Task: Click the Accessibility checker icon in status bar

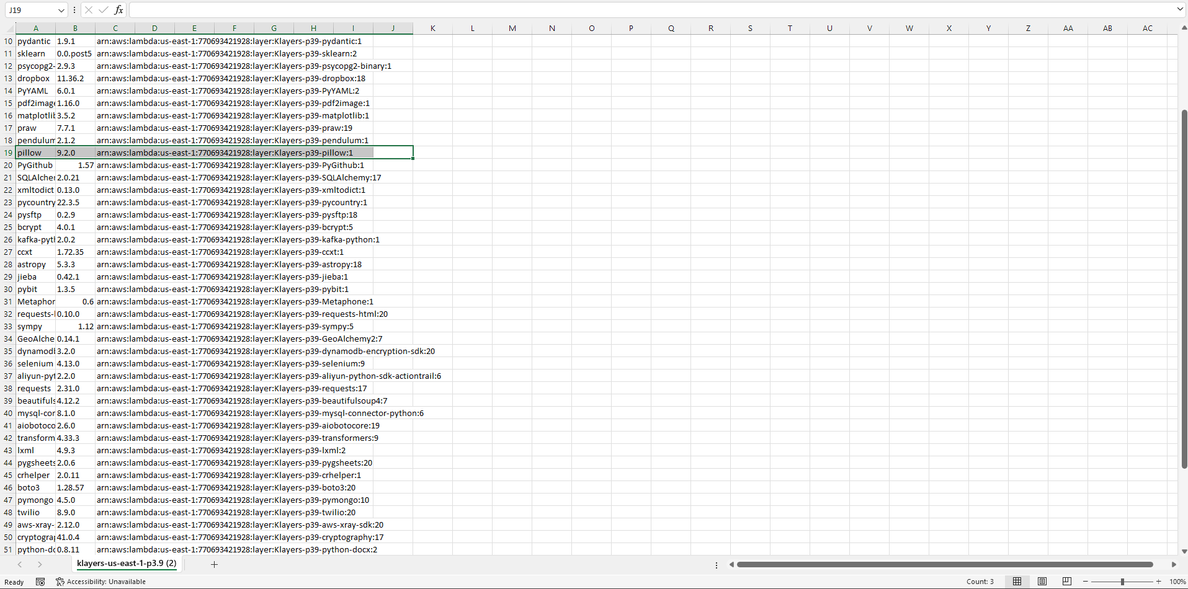Action: pyautogui.click(x=60, y=582)
